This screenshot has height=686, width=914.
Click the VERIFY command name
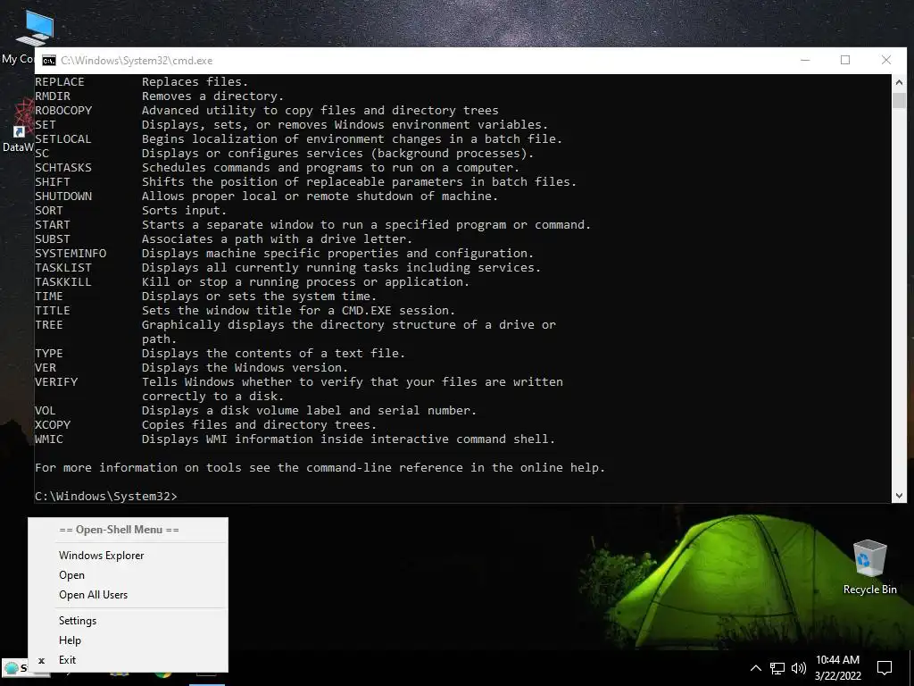pos(56,382)
